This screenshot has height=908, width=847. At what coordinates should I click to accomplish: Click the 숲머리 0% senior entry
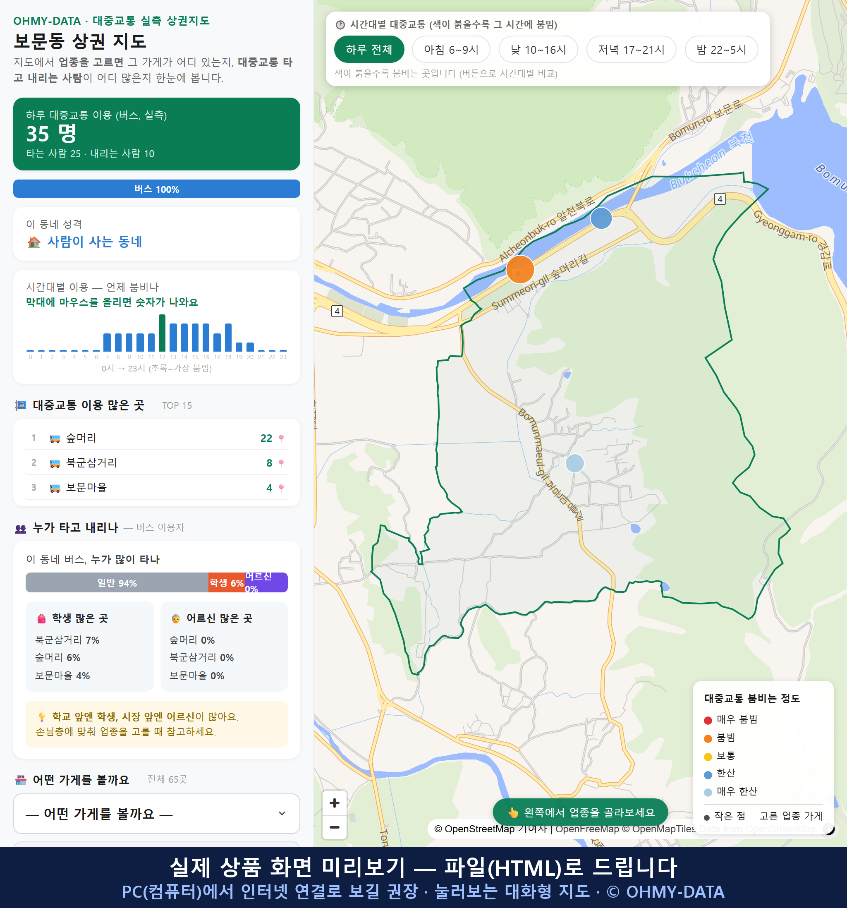tap(192, 640)
